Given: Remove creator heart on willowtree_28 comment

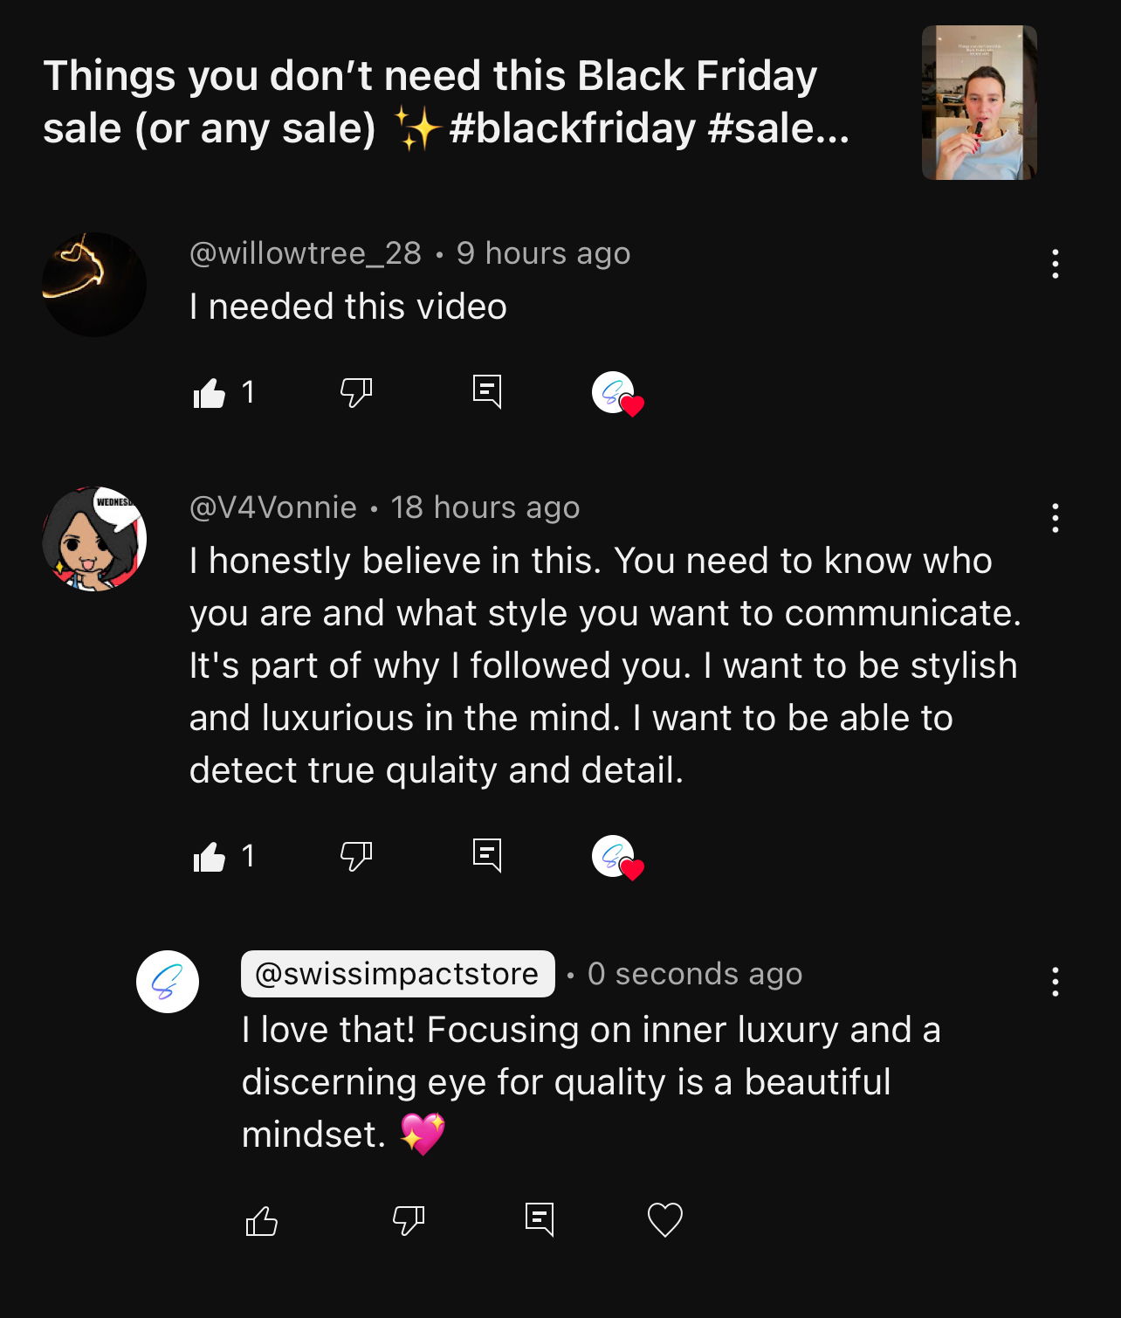Looking at the screenshot, I should [x=616, y=394].
